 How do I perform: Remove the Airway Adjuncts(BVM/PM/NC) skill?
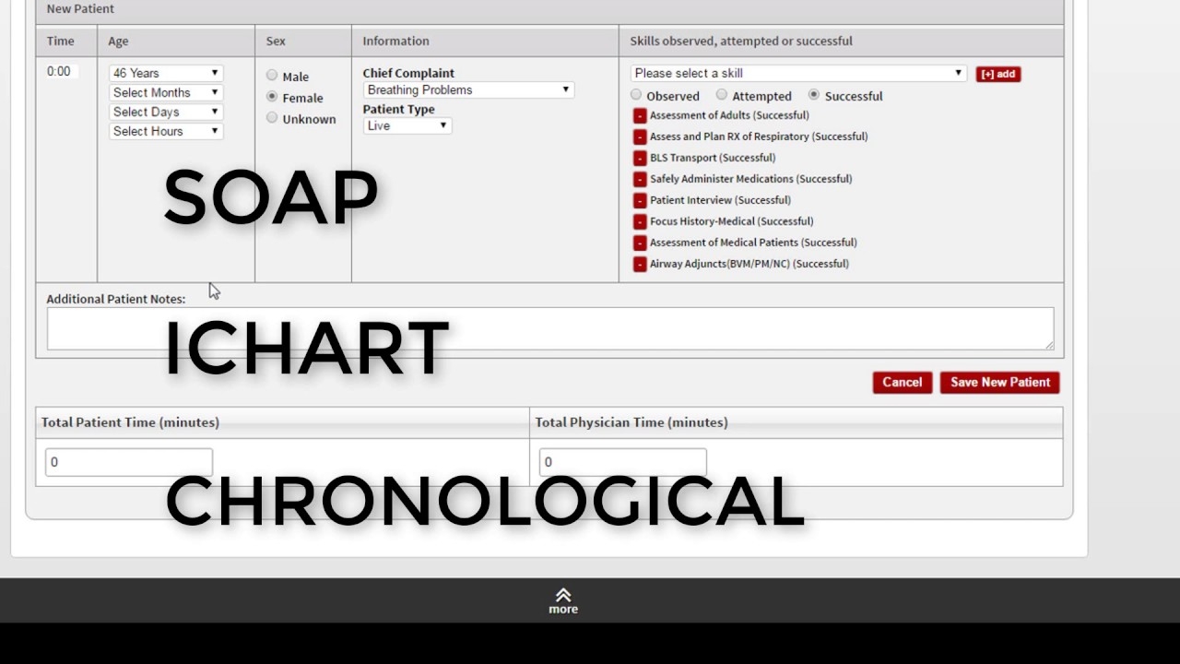(x=640, y=264)
